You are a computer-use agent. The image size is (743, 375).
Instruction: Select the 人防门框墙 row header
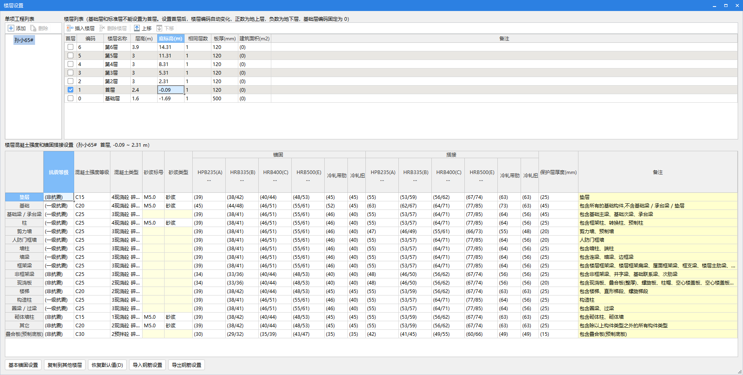[24, 240]
